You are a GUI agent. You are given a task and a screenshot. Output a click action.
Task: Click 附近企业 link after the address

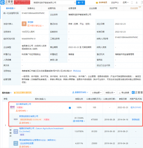[77, 71]
